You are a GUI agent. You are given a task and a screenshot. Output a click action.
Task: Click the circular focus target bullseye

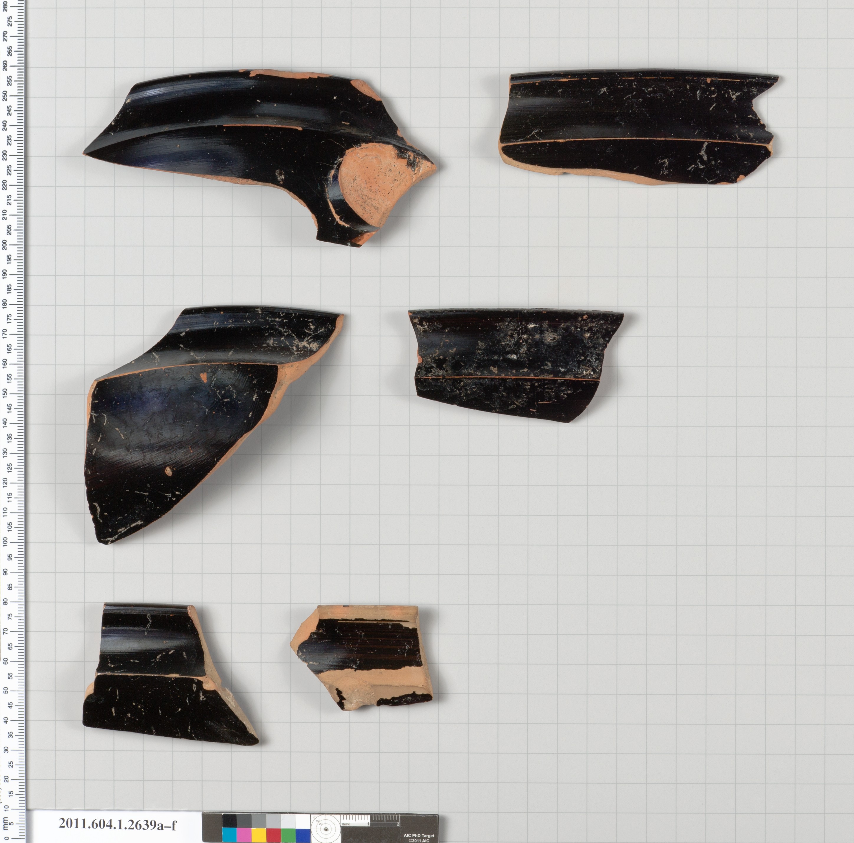point(326,829)
